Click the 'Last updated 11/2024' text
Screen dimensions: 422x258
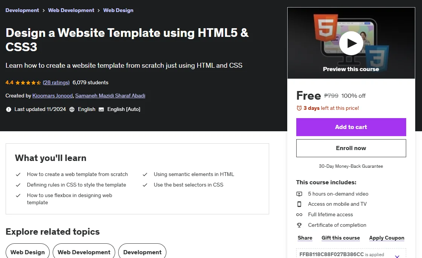pos(40,109)
